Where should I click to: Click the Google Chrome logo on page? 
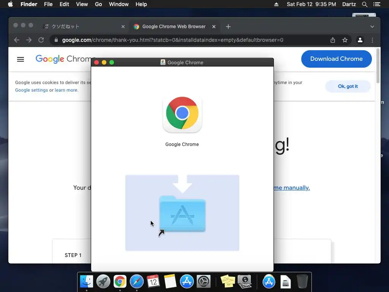pos(63,59)
